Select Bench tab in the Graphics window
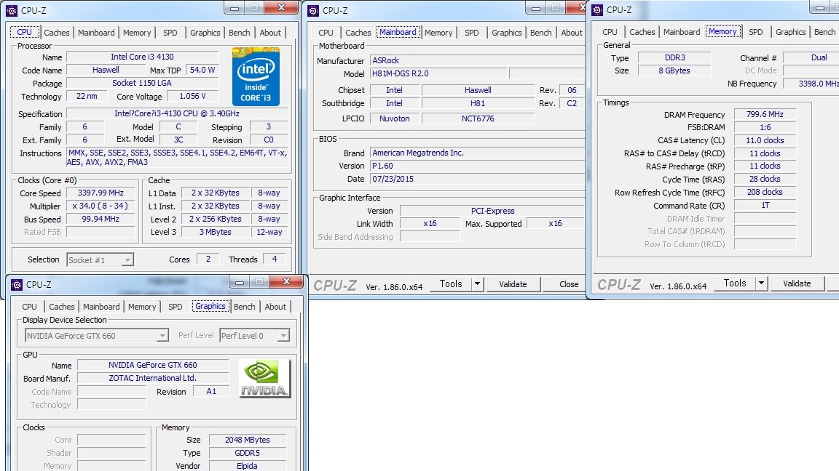This screenshot has height=471, width=839. point(245,307)
